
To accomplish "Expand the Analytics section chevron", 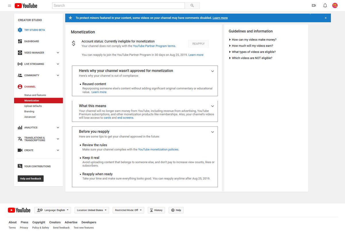I will coord(58,127).
